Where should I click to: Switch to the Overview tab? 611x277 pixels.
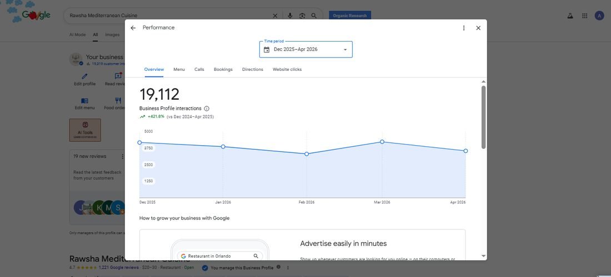click(x=154, y=70)
